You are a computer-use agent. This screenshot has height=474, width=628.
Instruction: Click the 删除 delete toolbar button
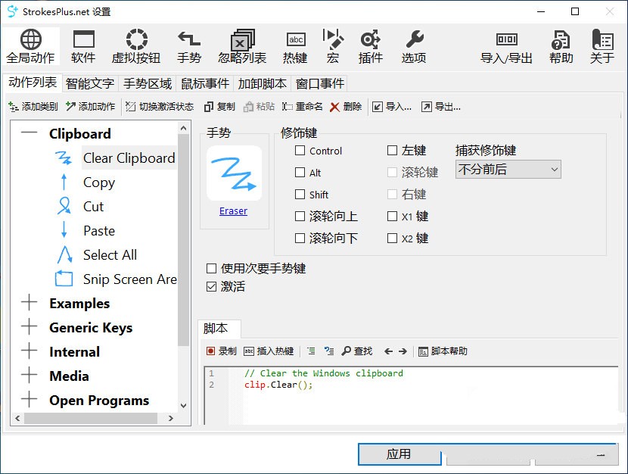346,107
